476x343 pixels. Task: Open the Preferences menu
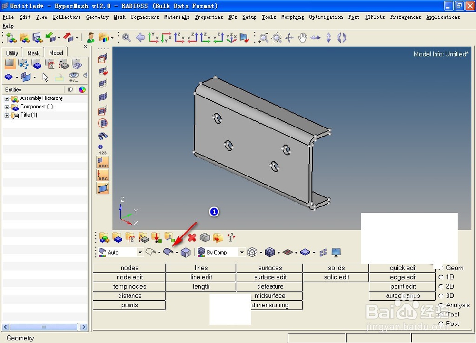(405, 17)
